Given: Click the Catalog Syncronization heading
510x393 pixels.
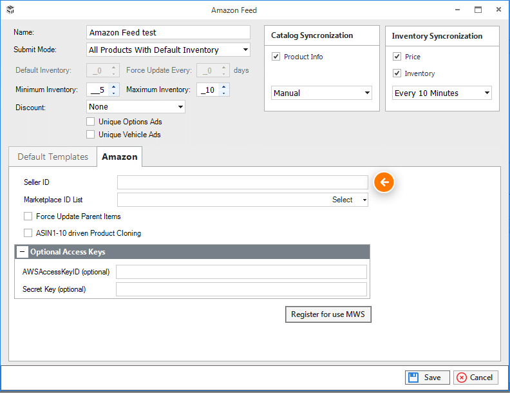Looking at the screenshot, I should point(312,35).
